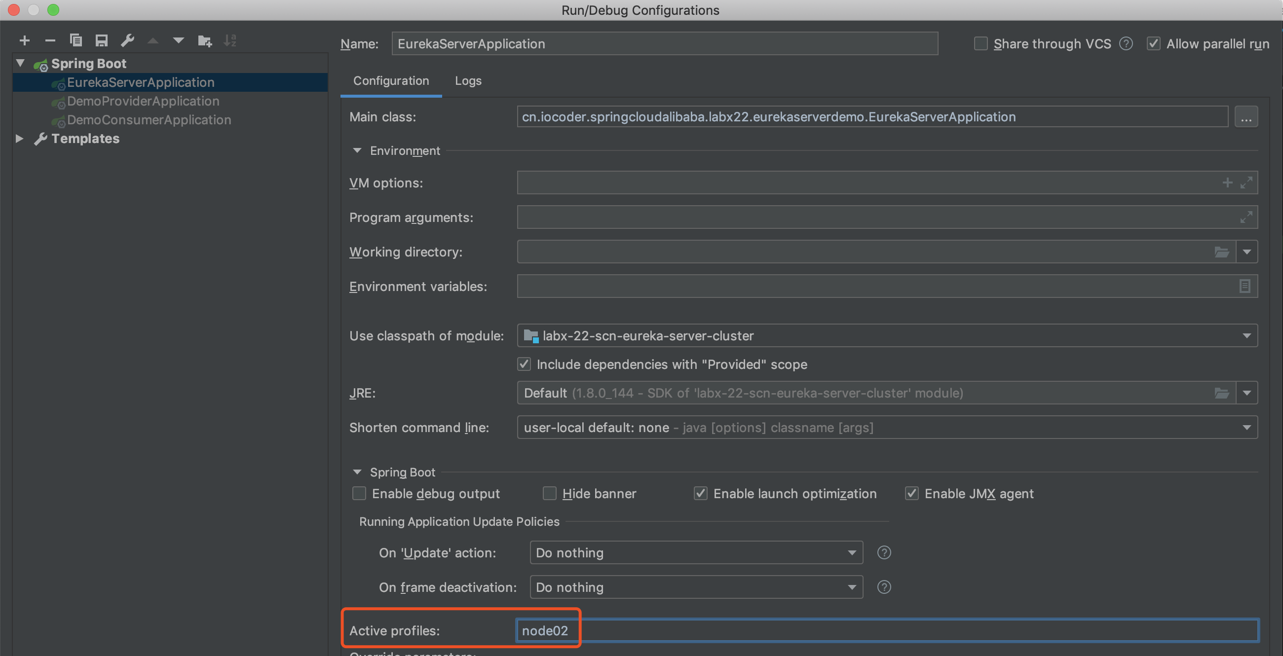1283x656 pixels.
Task: Disable the Enable JMX agent option
Action: pyautogui.click(x=911, y=493)
